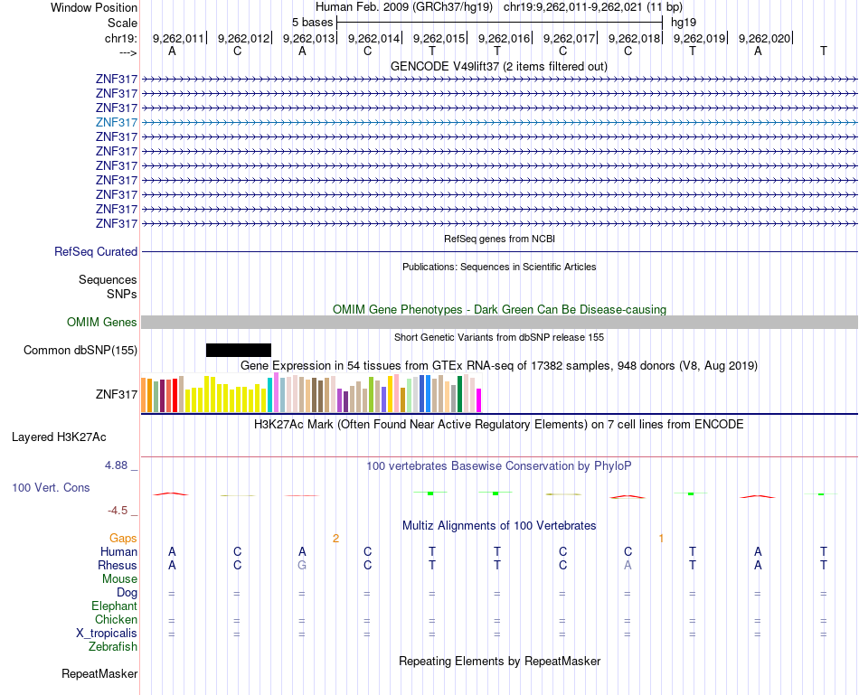Screen dimensions: 859x695
Task: Open 'Publications: Sequences in Scientific Articles' title
Action: [x=499, y=267]
